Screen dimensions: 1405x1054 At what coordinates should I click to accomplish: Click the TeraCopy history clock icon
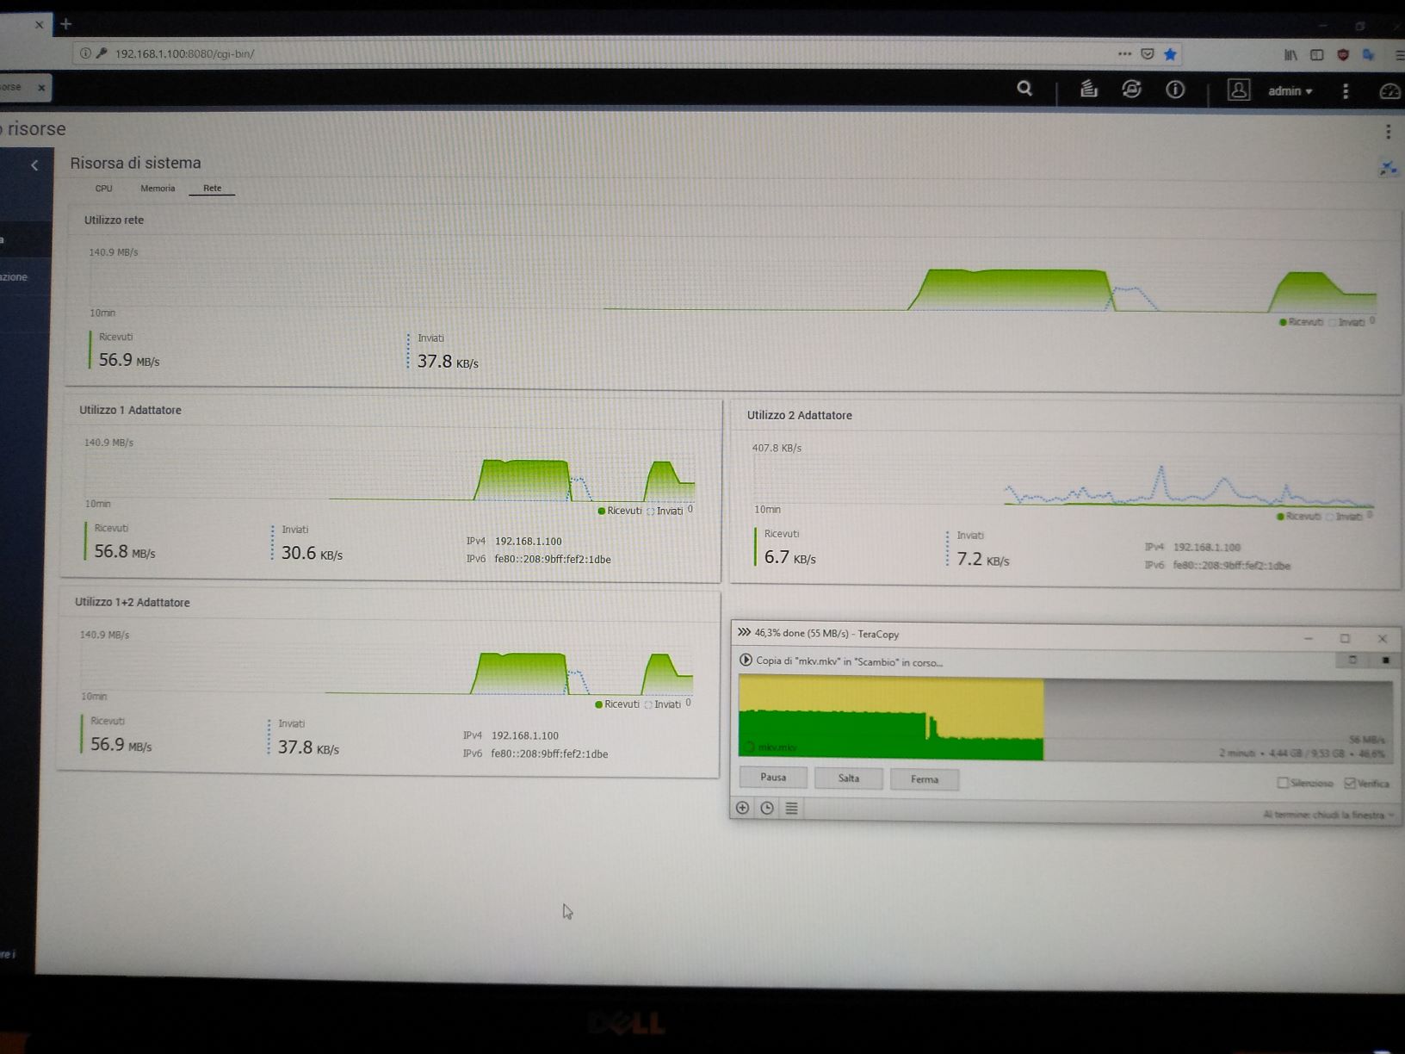click(x=767, y=808)
